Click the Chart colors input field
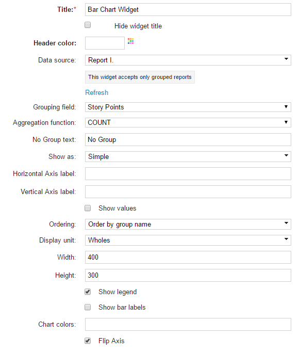Viewport: 300px width, 352px height. coord(188,325)
